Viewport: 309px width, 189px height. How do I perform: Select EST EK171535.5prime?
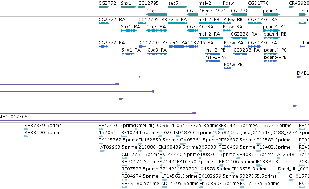point(242,188)
